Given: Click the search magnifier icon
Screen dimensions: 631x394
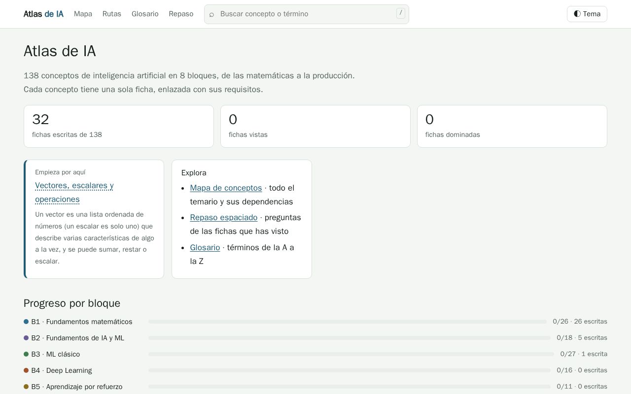Looking at the screenshot, I should 211,14.
